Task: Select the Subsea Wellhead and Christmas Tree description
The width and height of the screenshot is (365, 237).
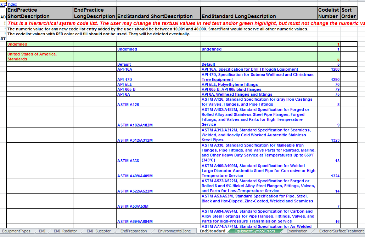Action: [x=259, y=77]
